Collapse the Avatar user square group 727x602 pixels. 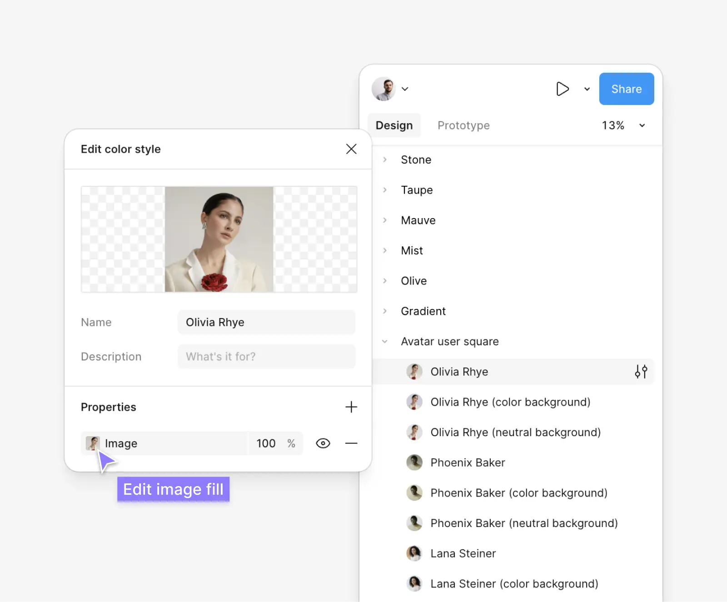point(385,341)
